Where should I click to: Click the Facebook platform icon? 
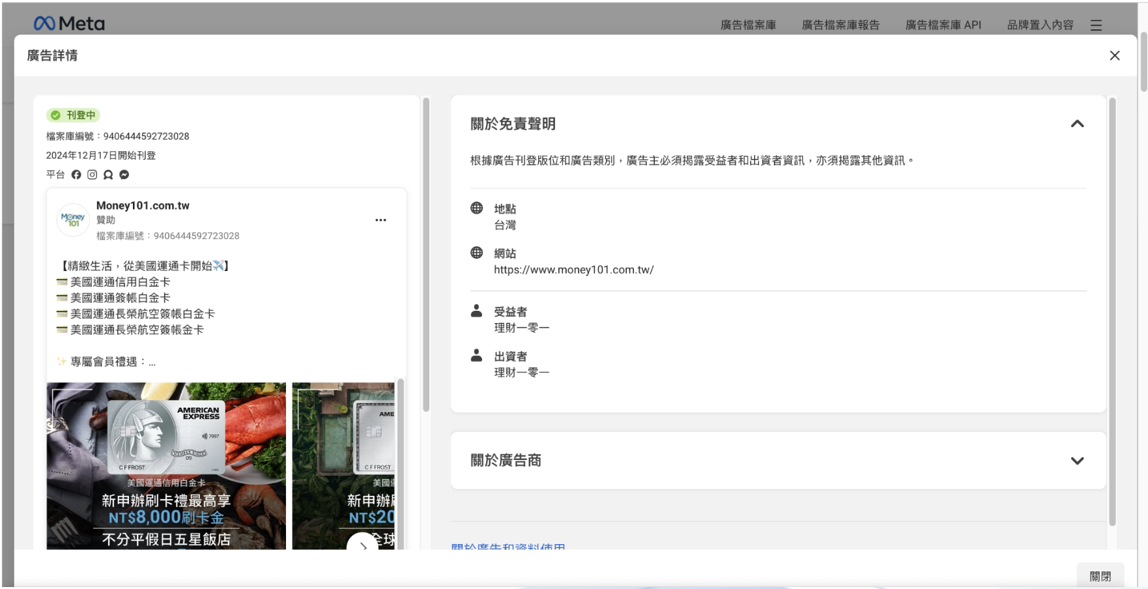pos(76,175)
